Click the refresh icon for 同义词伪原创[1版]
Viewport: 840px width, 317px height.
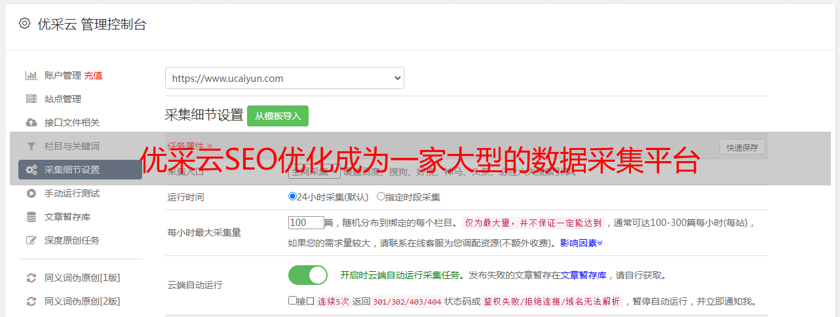(x=31, y=278)
